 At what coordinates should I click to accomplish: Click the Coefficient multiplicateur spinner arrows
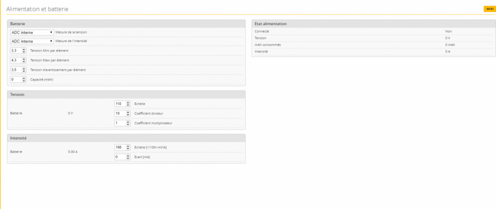(x=128, y=123)
